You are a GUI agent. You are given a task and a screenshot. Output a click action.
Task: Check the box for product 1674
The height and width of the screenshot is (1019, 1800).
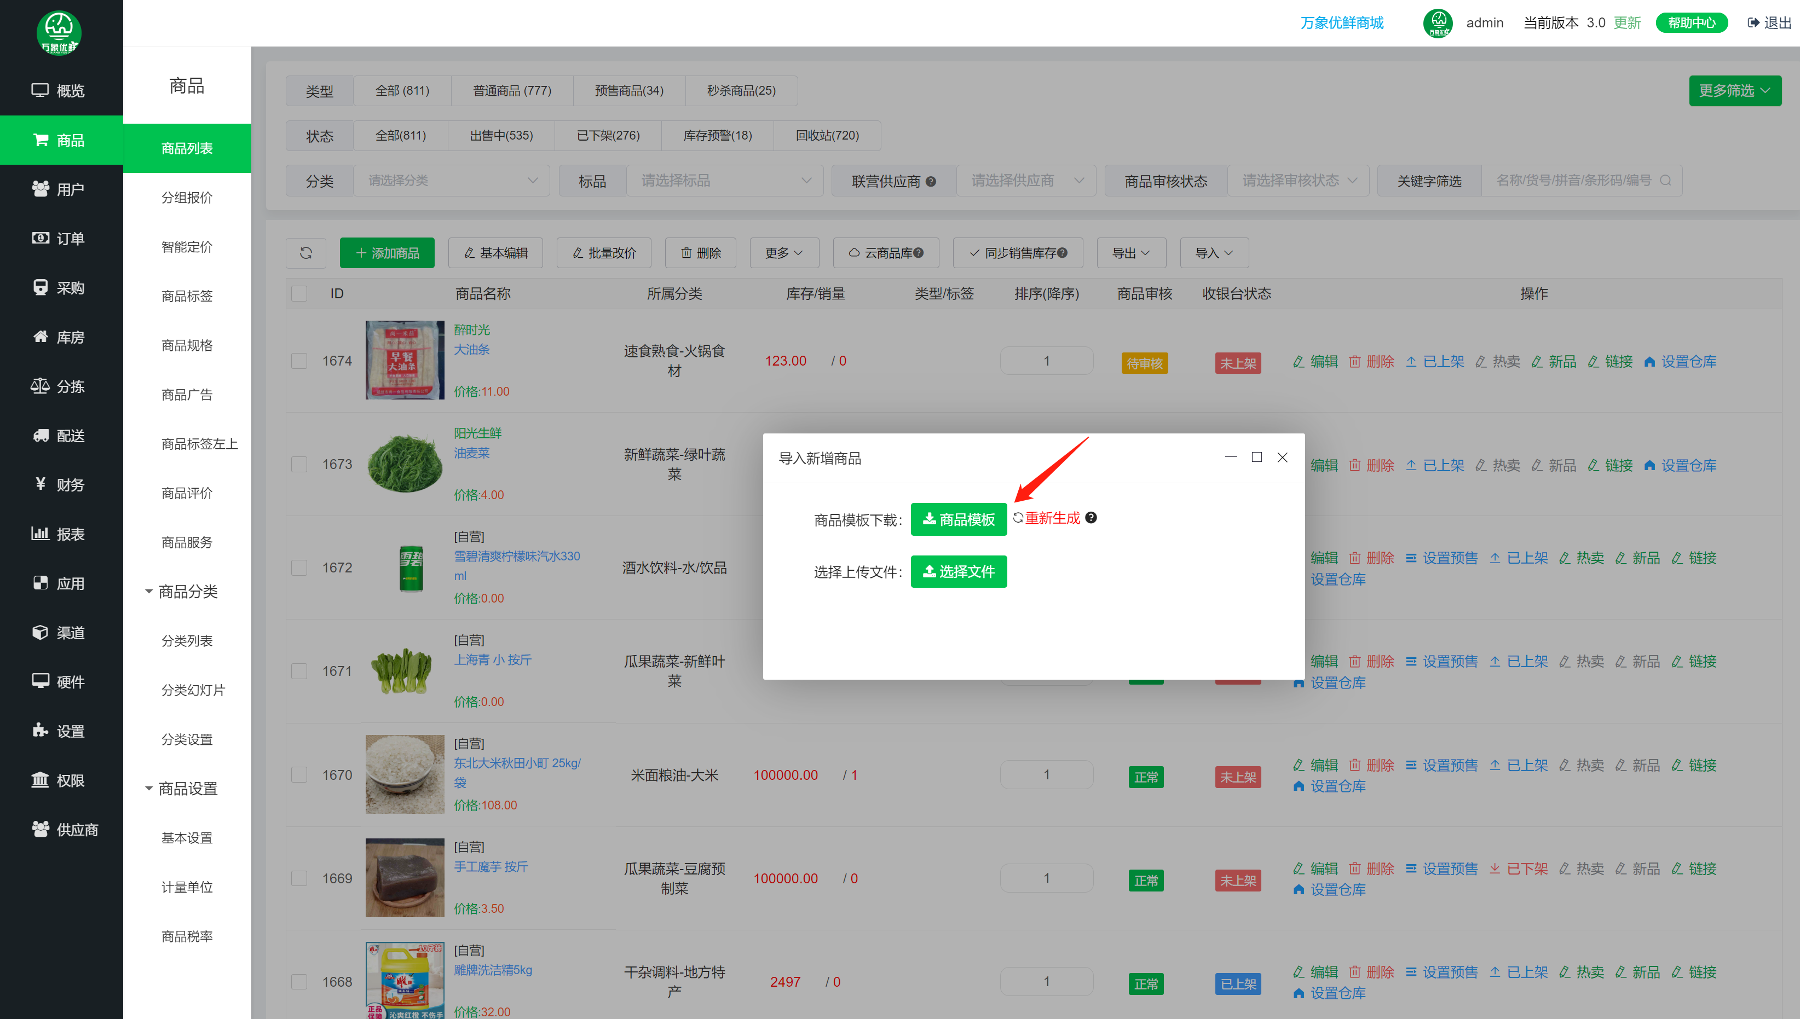tap(299, 361)
